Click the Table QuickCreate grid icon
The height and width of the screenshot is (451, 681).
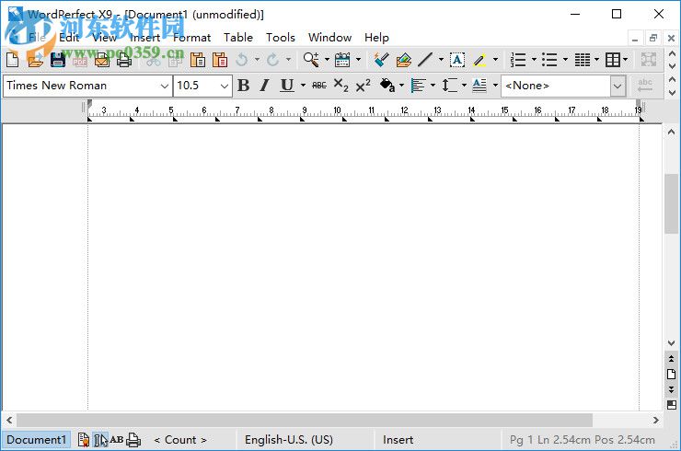pyautogui.click(x=613, y=60)
